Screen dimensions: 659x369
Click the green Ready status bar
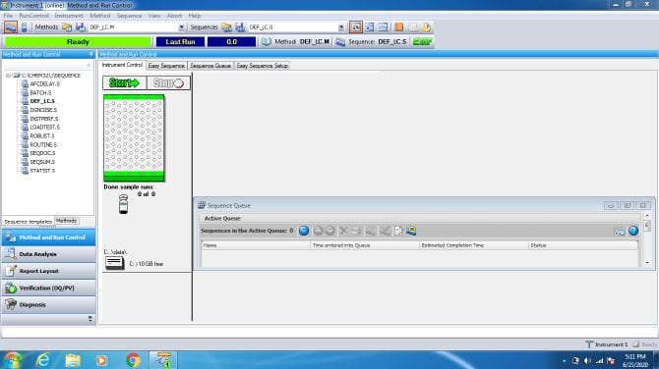pyautogui.click(x=78, y=42)
